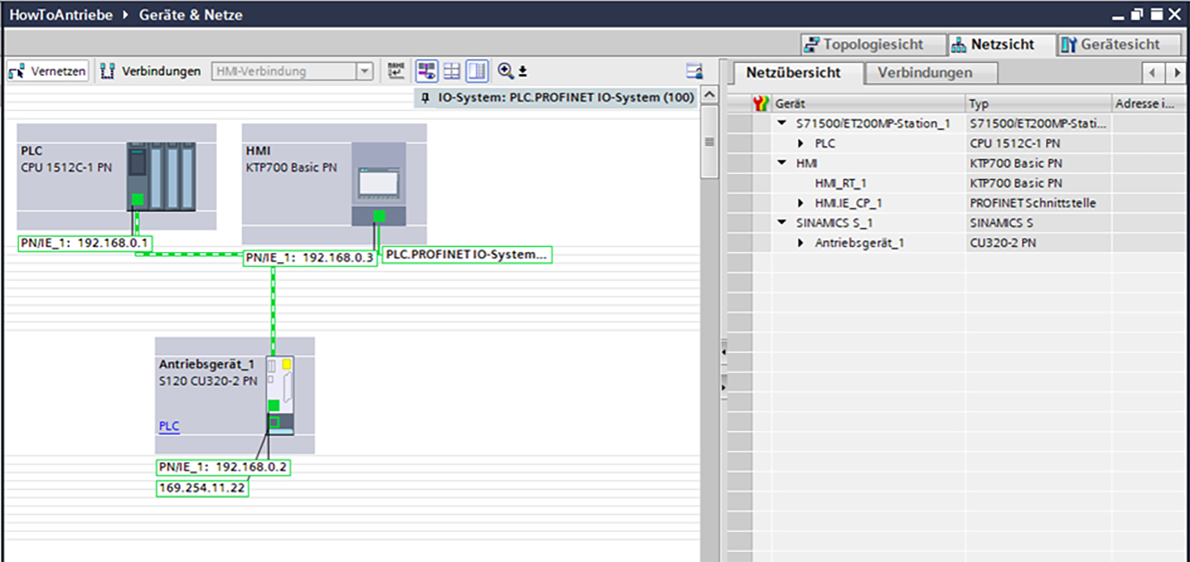Click the drive unit lower outlined port
The width and height of the screenshot is (1190, 562).
[x=274, y=423]
